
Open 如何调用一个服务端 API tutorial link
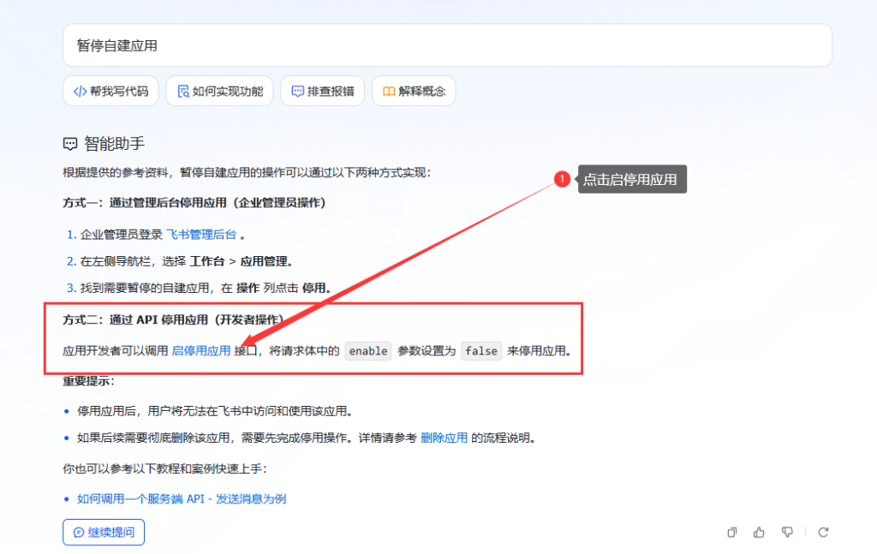point(182,498)
